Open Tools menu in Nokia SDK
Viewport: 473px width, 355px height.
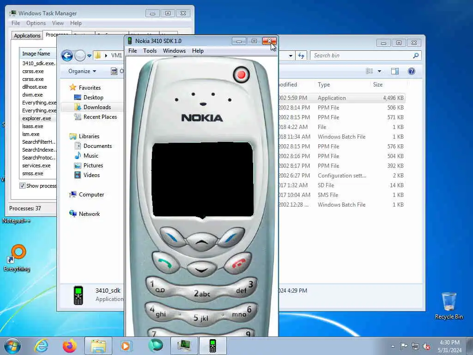(150, 51)
